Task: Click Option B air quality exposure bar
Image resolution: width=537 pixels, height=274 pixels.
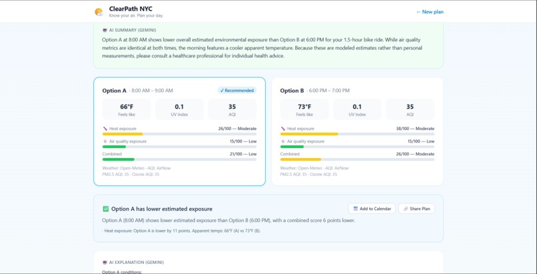Action: click(357, 147)
